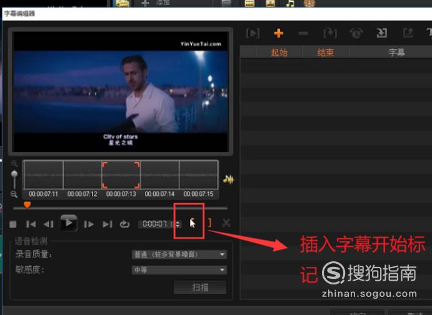This screenshot has width=432, height=315.
Task: Open the sensitivity (敏感度) dropdown
Action: [179, 270]
